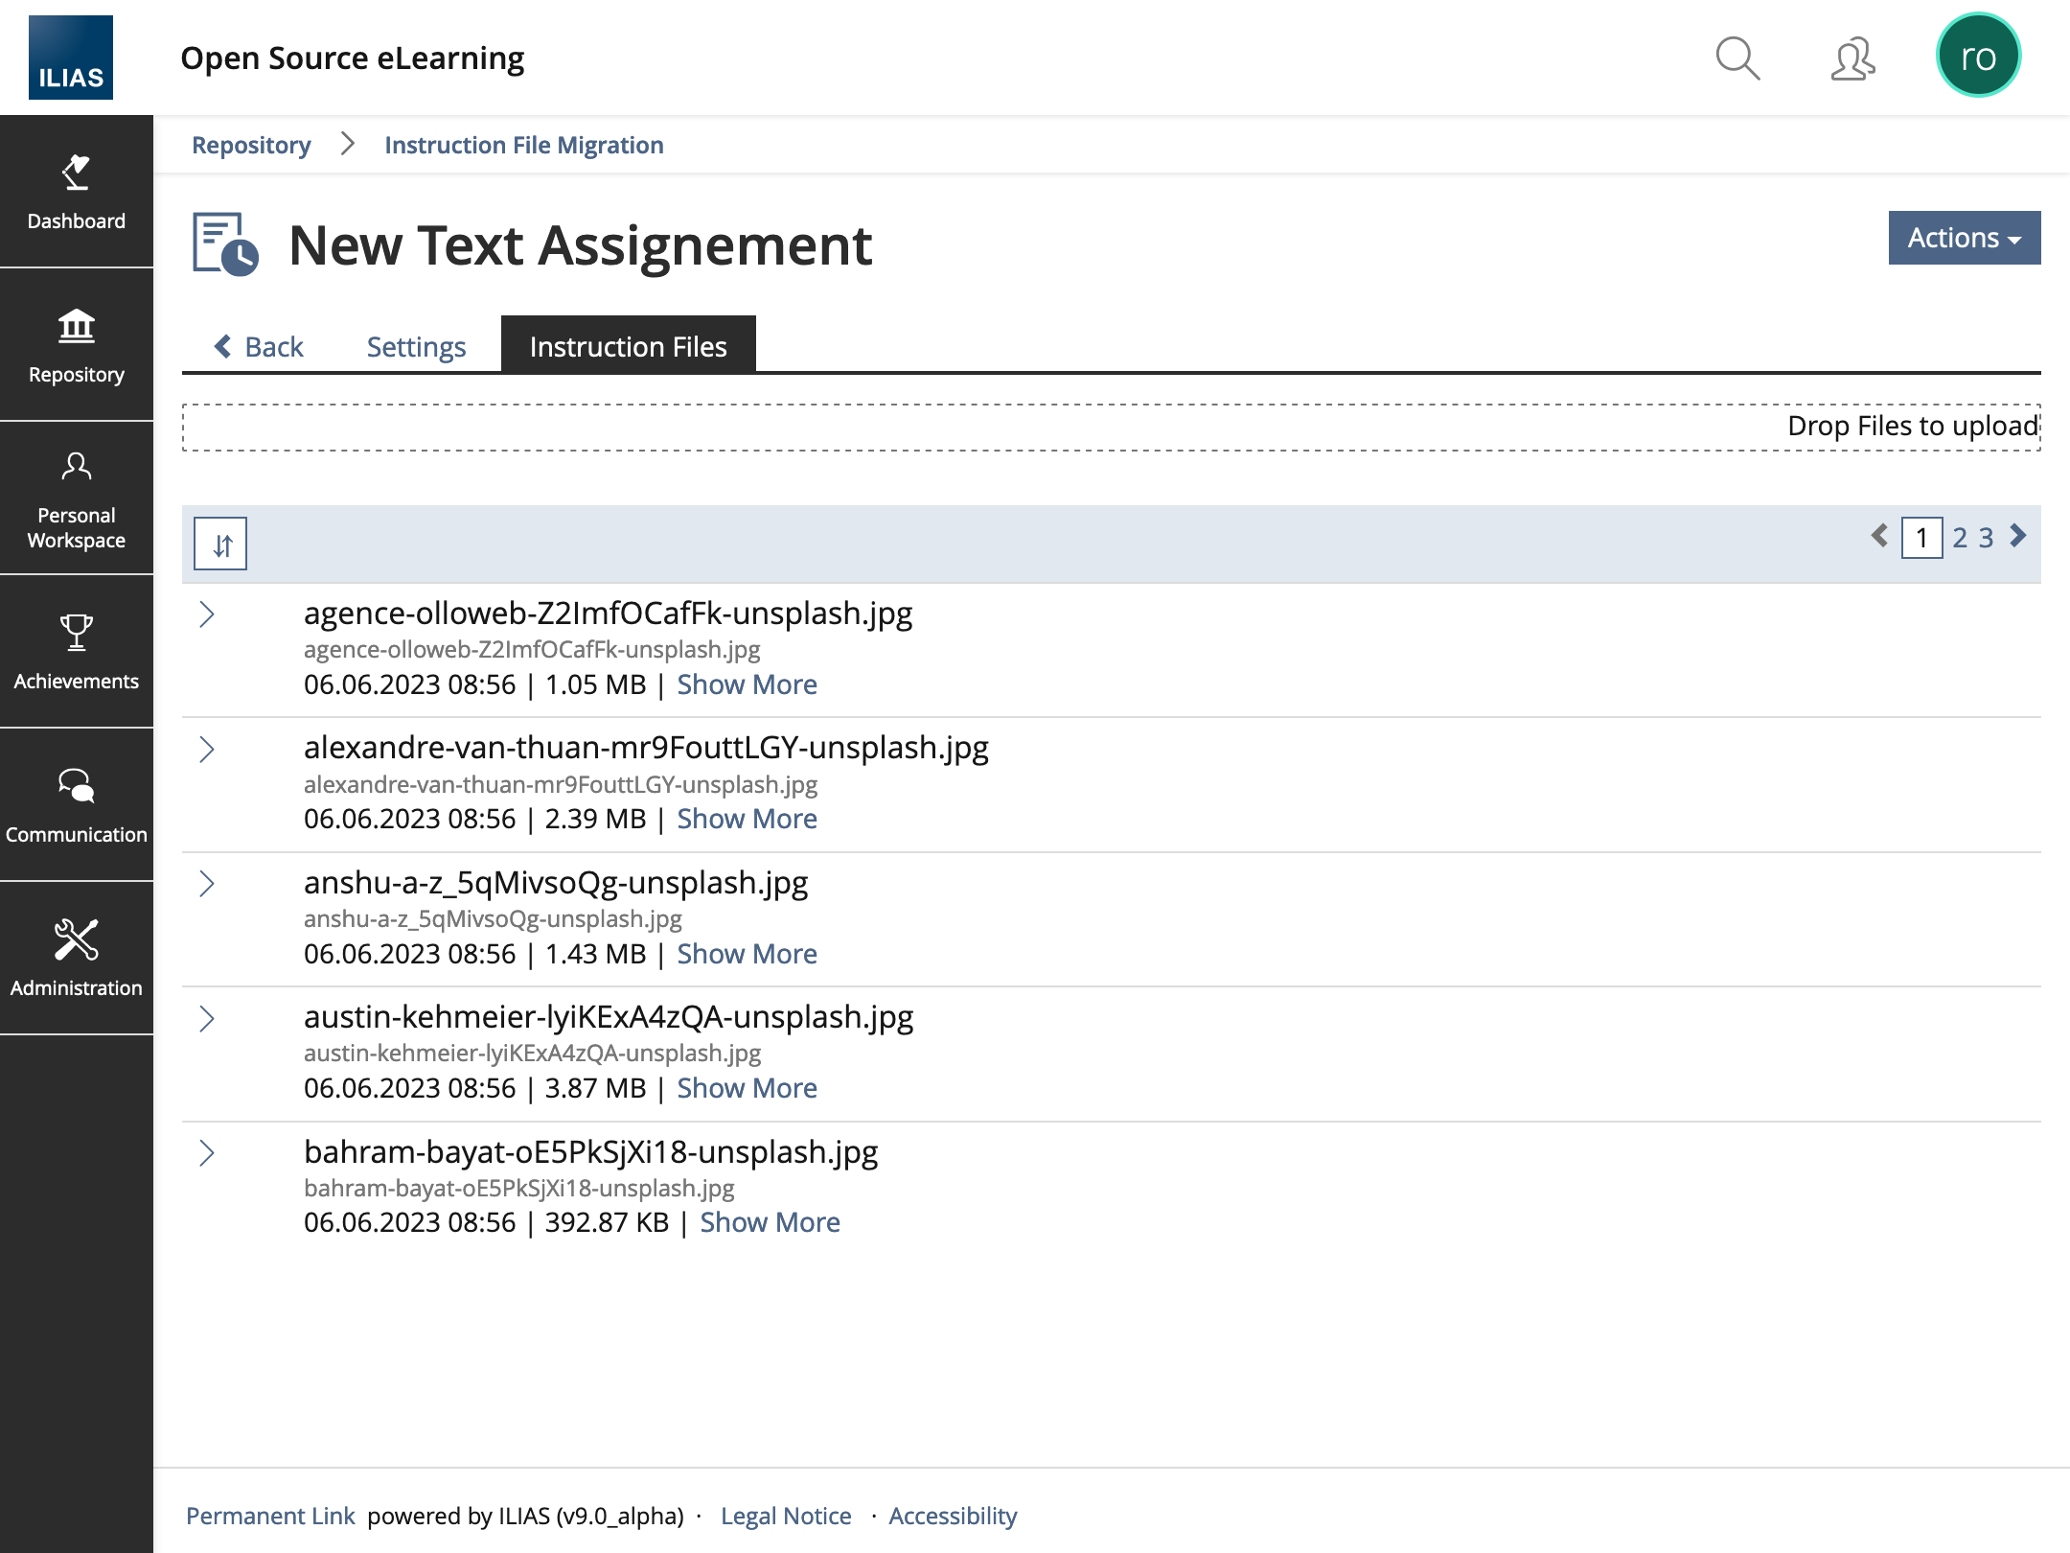
Task: Open Dashboard from the sidebar
Action: pyautogui.click(x=77, y=192)
